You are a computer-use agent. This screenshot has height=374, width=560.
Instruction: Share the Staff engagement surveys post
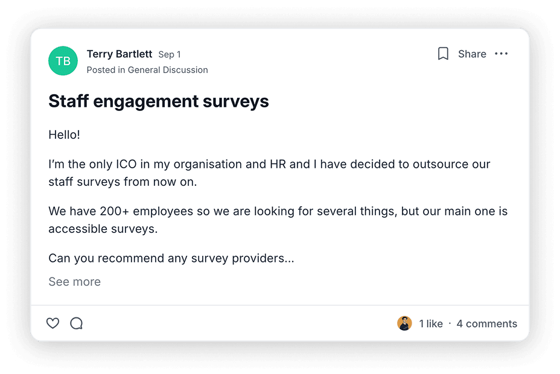[x=472, y=54]
